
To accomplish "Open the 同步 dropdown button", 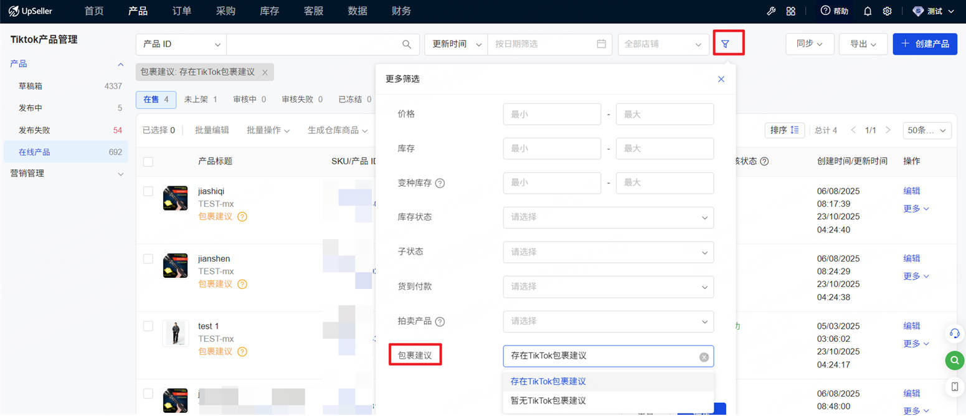I will coord(810,44).
